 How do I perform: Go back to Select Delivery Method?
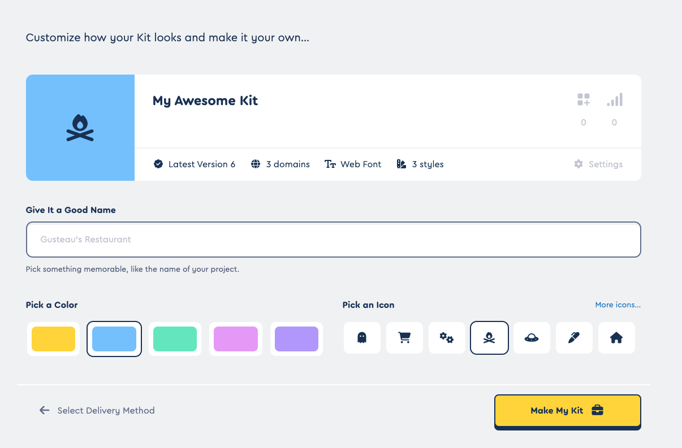97,411
